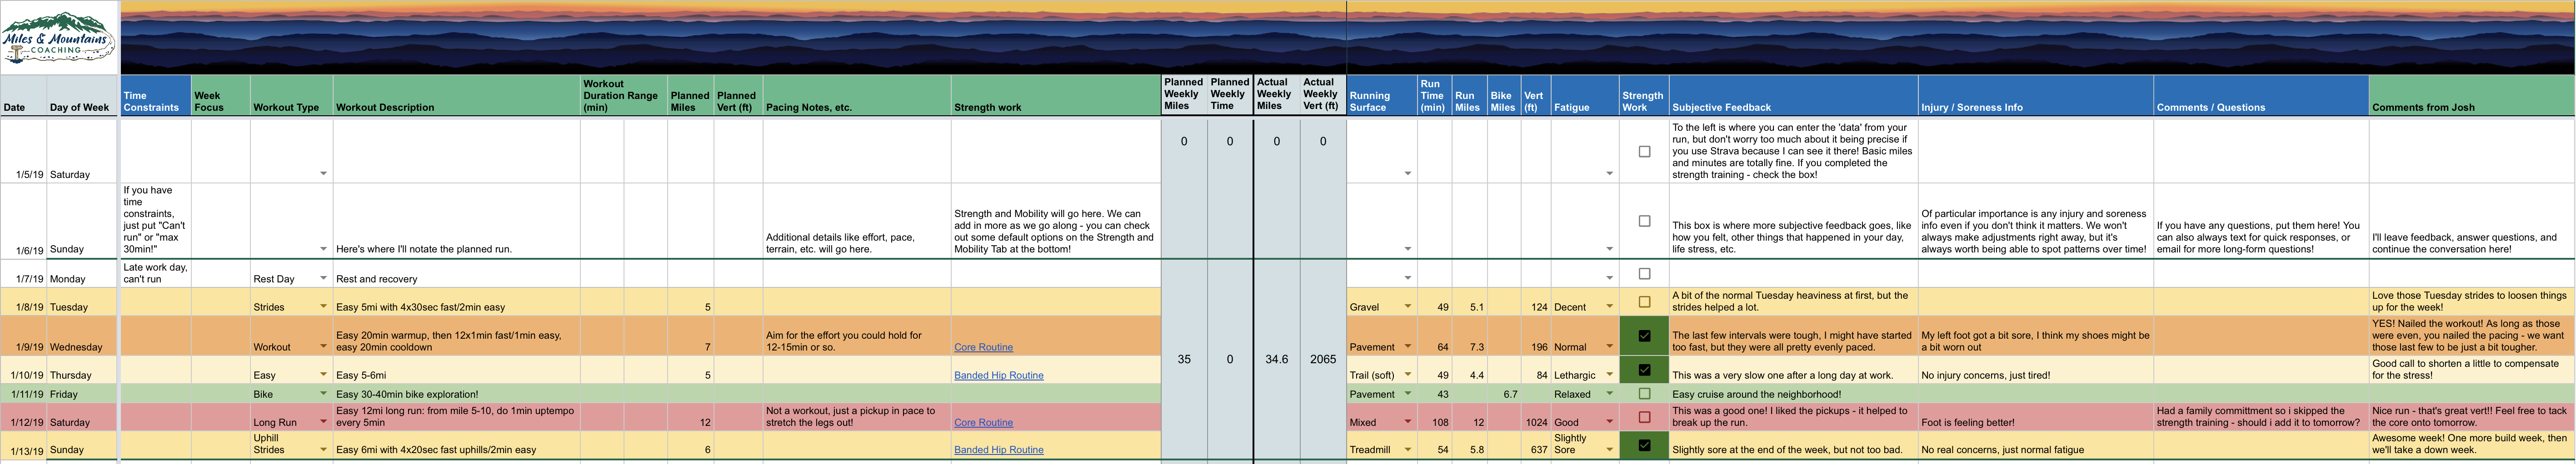Open the Workout Type dropdown for 1/5/19 Saturday

(323, 173)
